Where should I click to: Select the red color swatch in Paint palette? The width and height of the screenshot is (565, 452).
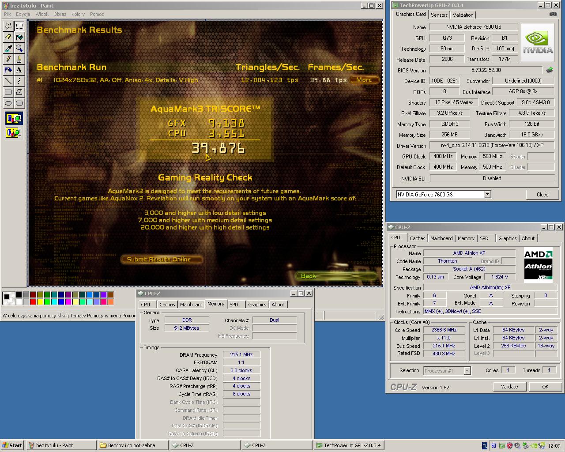[33, 302]
